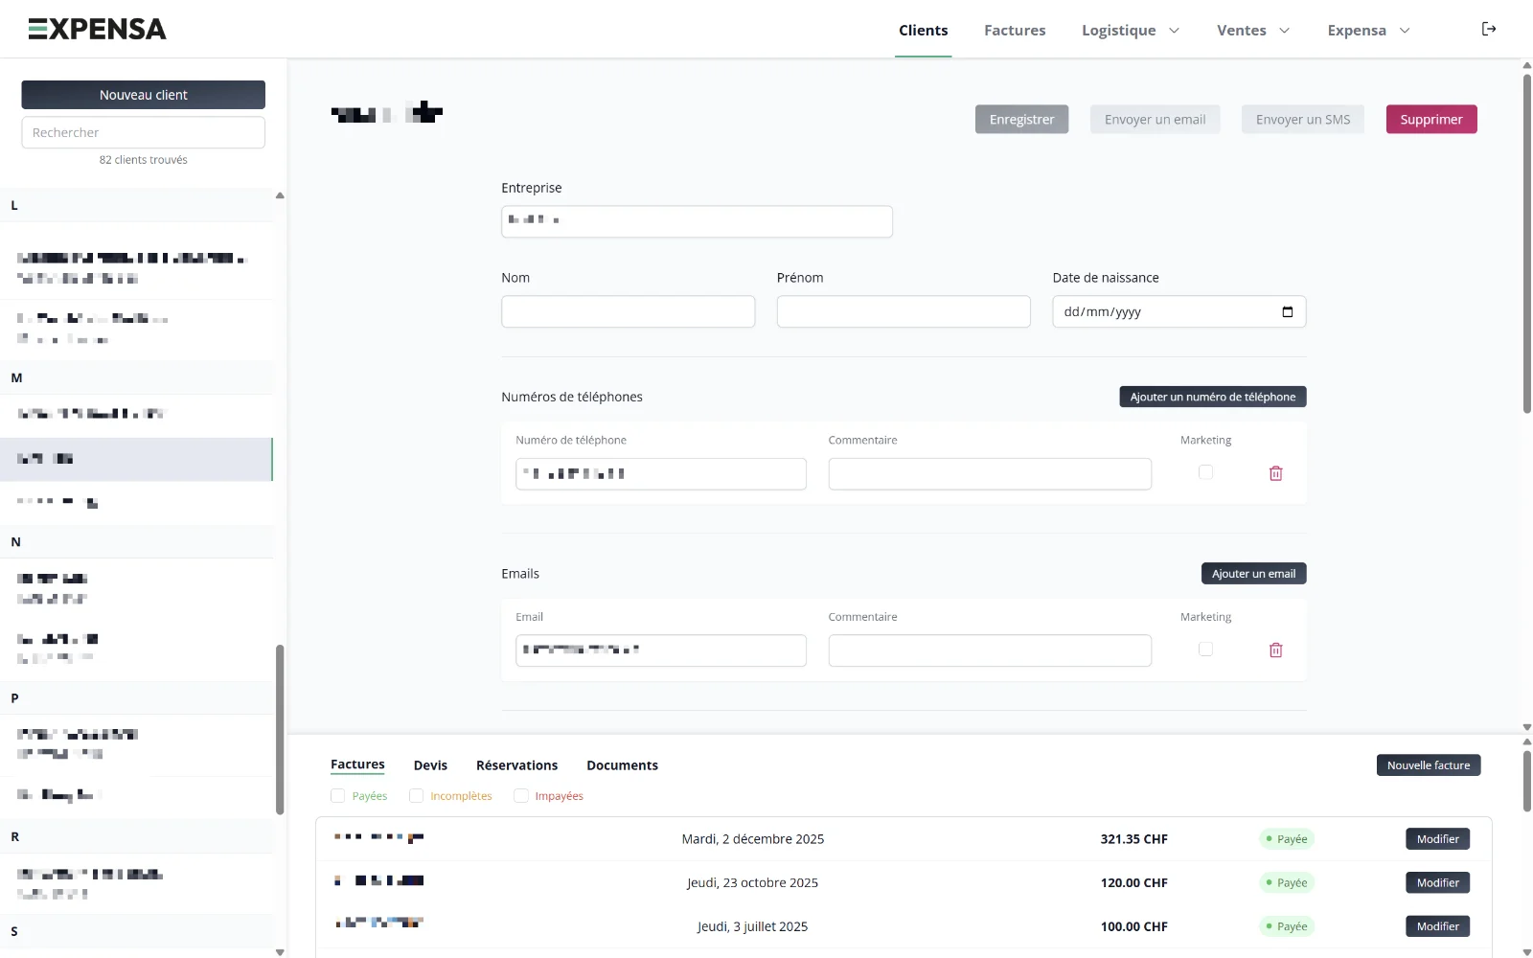This screenshot has height=958, width=1533.
Task: Click the Rechercher search field
Action: point(143,132)
